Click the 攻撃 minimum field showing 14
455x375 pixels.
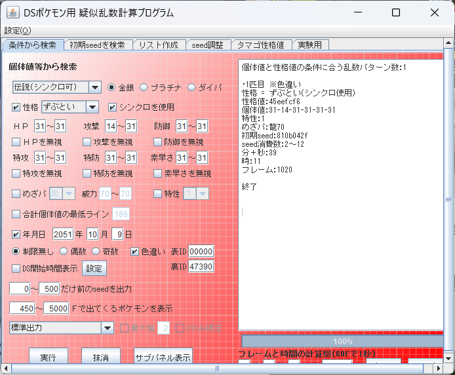[x=111, y=127]
